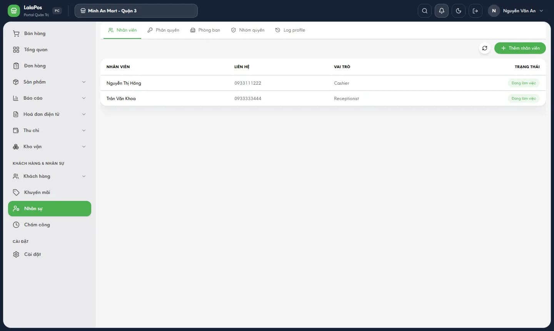Viewport: 554px width, 331px height.
Task: Open Chấm công page
Action: (50, 225)
